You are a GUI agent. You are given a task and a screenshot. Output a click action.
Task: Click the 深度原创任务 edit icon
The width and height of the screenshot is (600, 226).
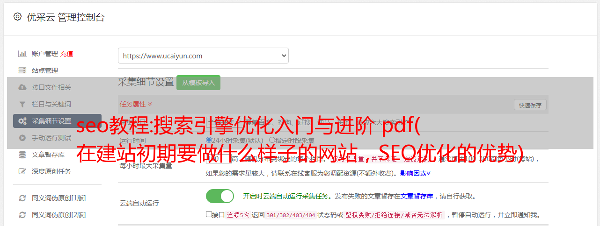click(22, 171)
